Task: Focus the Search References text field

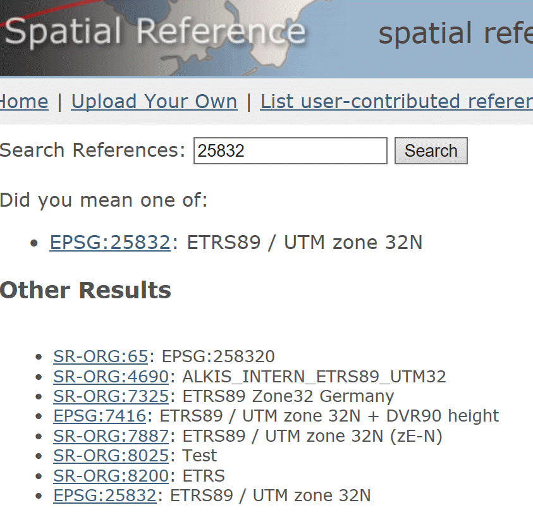Action: click(290, 151)
